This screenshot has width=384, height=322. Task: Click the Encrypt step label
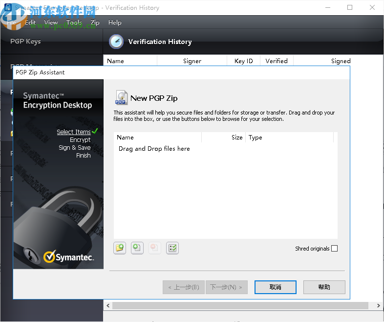tap(80, 140)
